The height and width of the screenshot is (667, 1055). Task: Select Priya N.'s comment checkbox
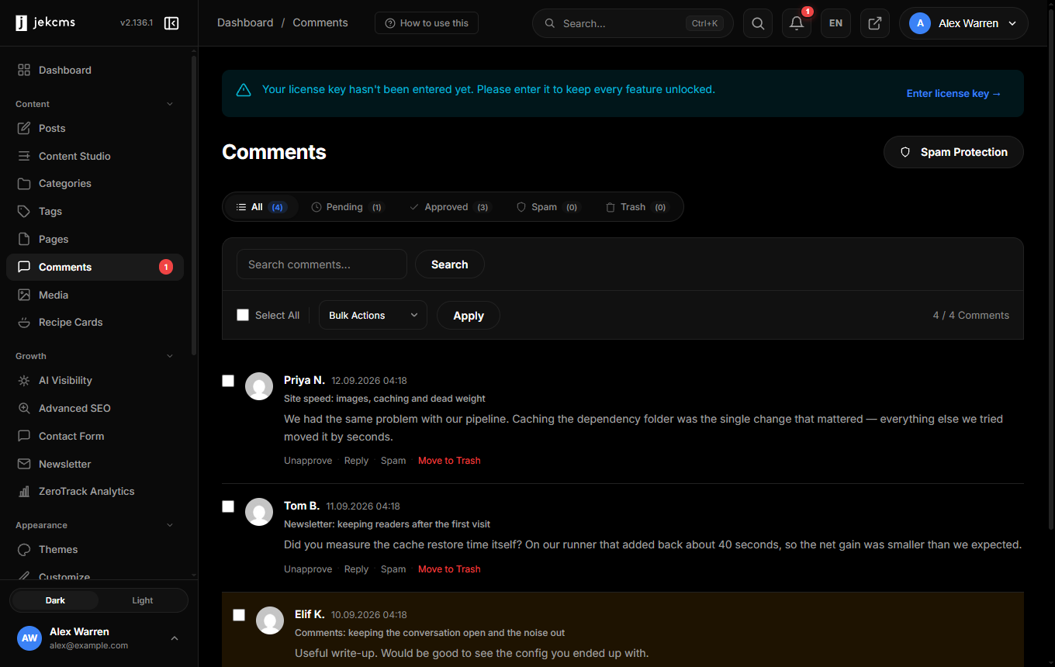point(228,381)
